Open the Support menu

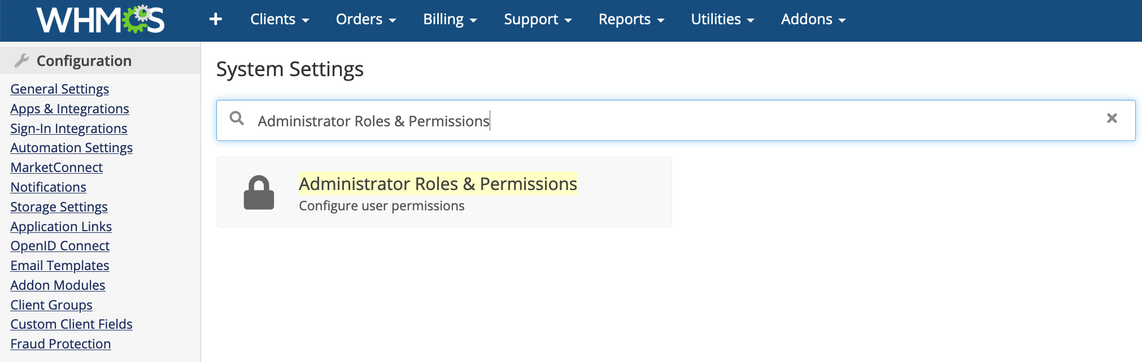click(x=538, y=19)
